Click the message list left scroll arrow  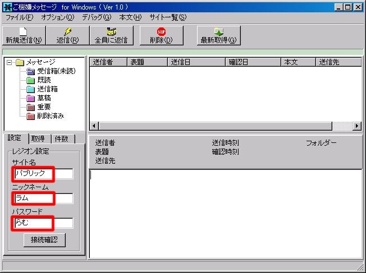pos(94,126)
